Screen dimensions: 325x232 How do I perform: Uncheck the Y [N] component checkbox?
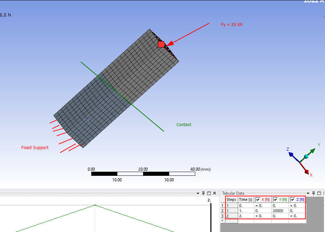[x=275, y=200]
